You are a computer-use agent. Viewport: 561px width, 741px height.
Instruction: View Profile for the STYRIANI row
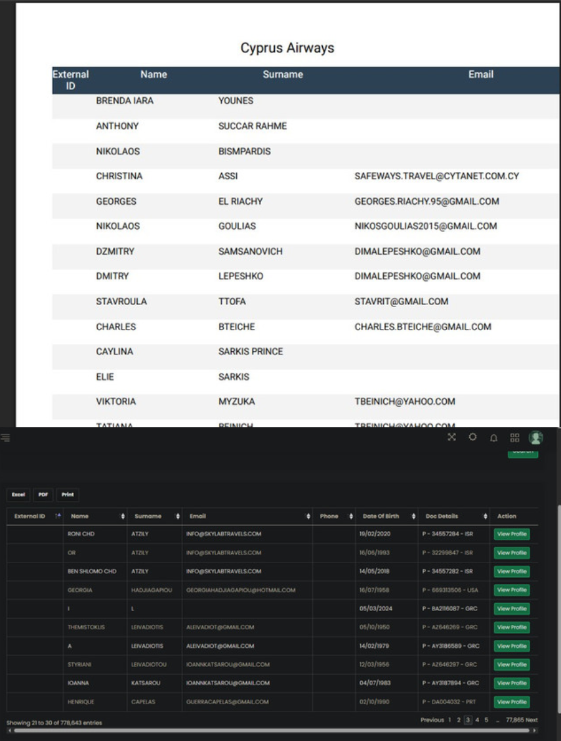tap(512, 664)
